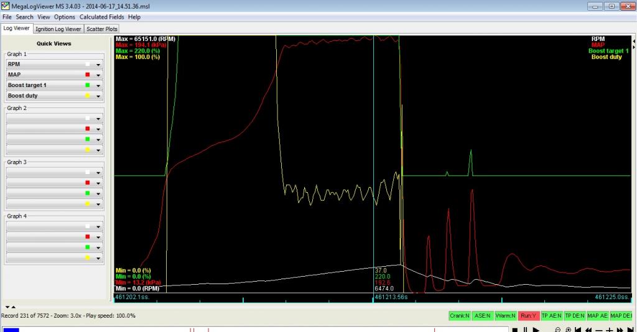
Task: Start log playback with play button
Action: (536, 330)
